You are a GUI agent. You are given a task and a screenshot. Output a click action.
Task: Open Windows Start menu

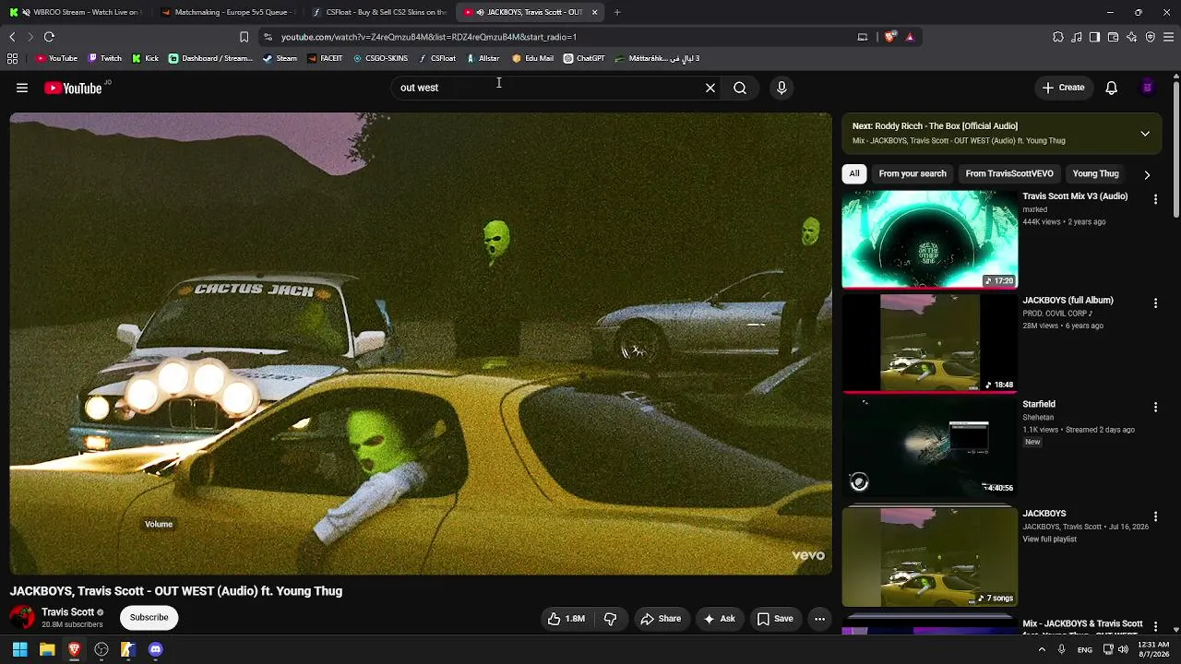point(19,649)
